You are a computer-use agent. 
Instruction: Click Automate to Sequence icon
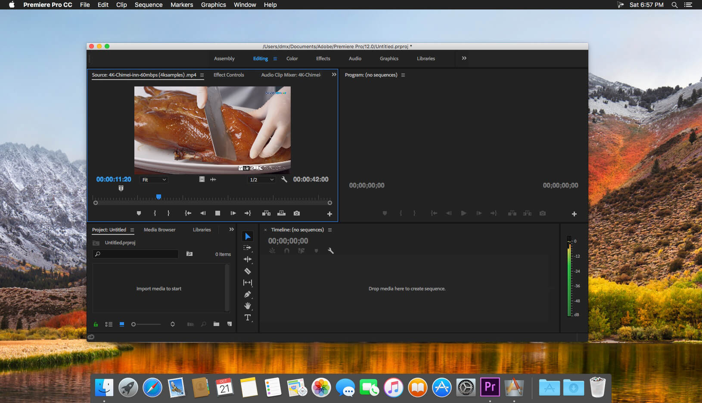pos(190,324)
